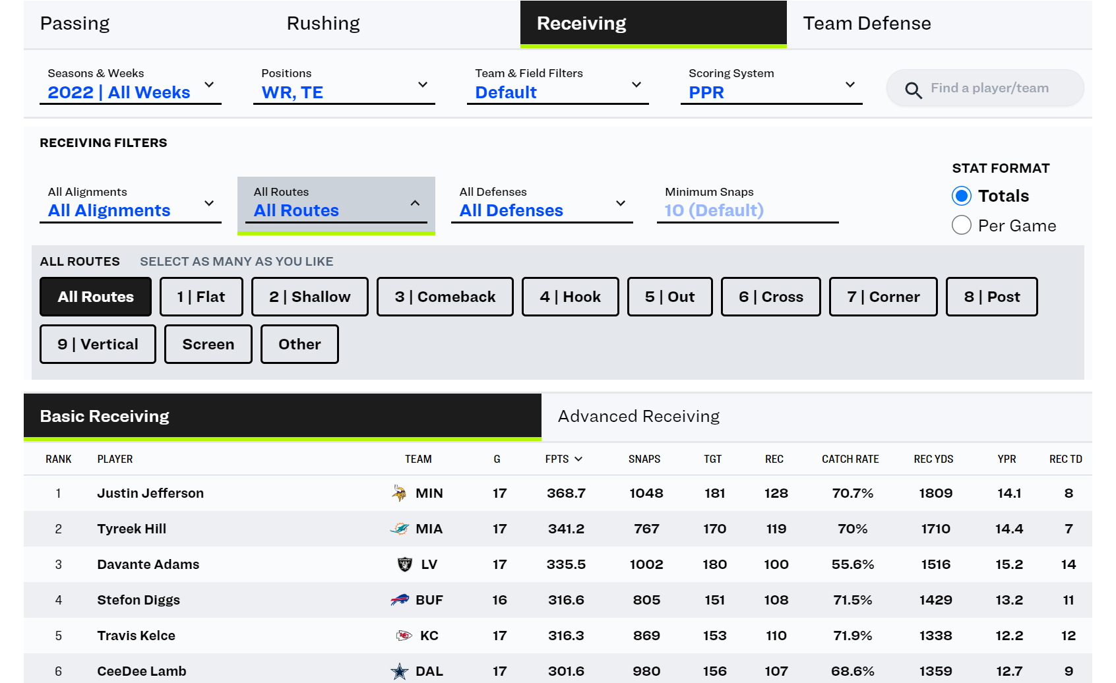Click the Minnesota Vikings team logo
1116x683 pixels.
pyautogui.click(x=399, y=493)
